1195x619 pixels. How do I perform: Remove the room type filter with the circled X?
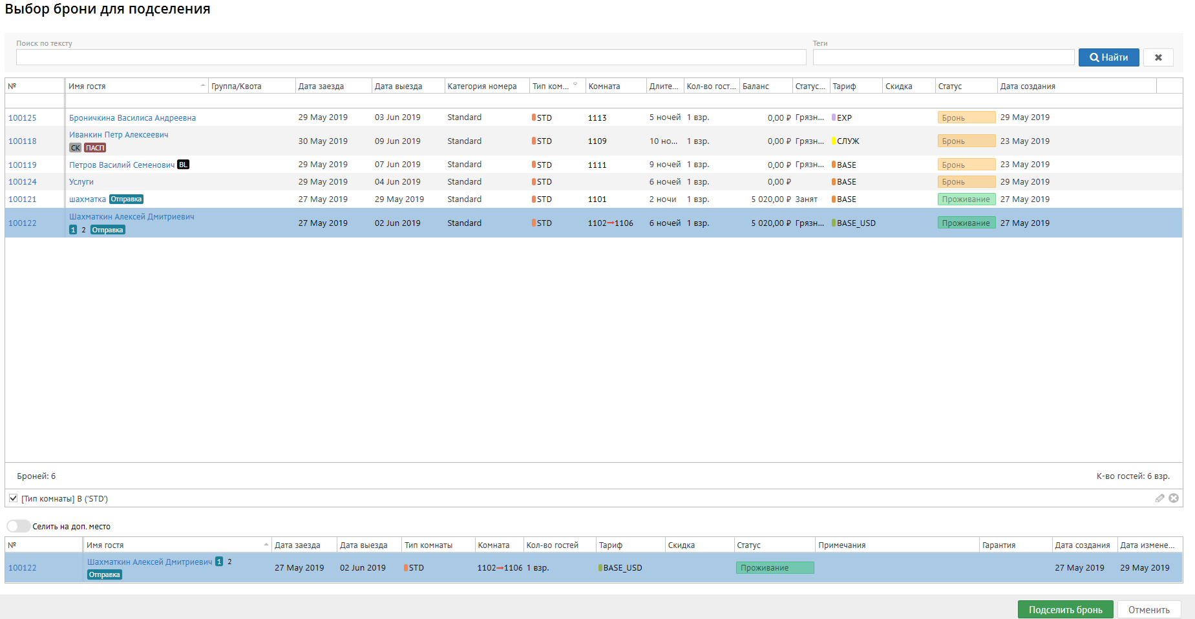(x=1174, y=498)
